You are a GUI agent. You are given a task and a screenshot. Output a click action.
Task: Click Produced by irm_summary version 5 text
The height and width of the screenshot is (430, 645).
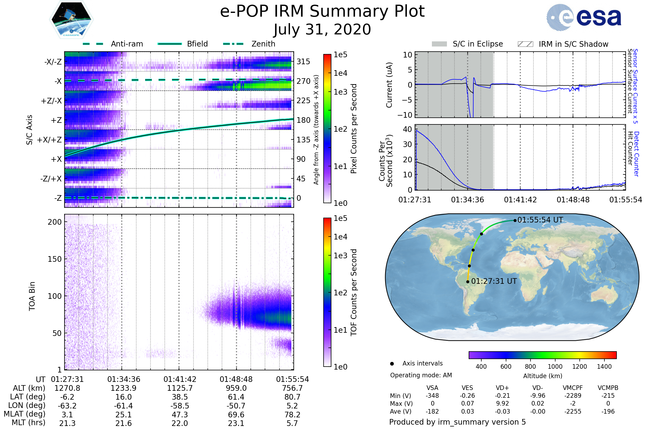point(457,422)
